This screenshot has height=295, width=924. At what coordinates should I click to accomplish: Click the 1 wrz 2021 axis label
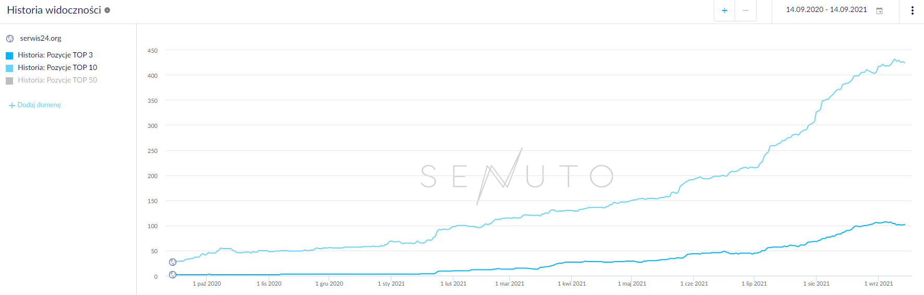[x=879, y=284]
